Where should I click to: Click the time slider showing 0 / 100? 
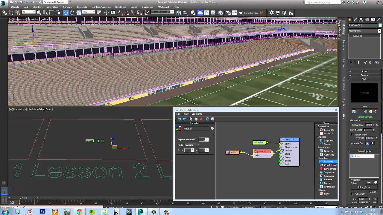coord(23,198)
